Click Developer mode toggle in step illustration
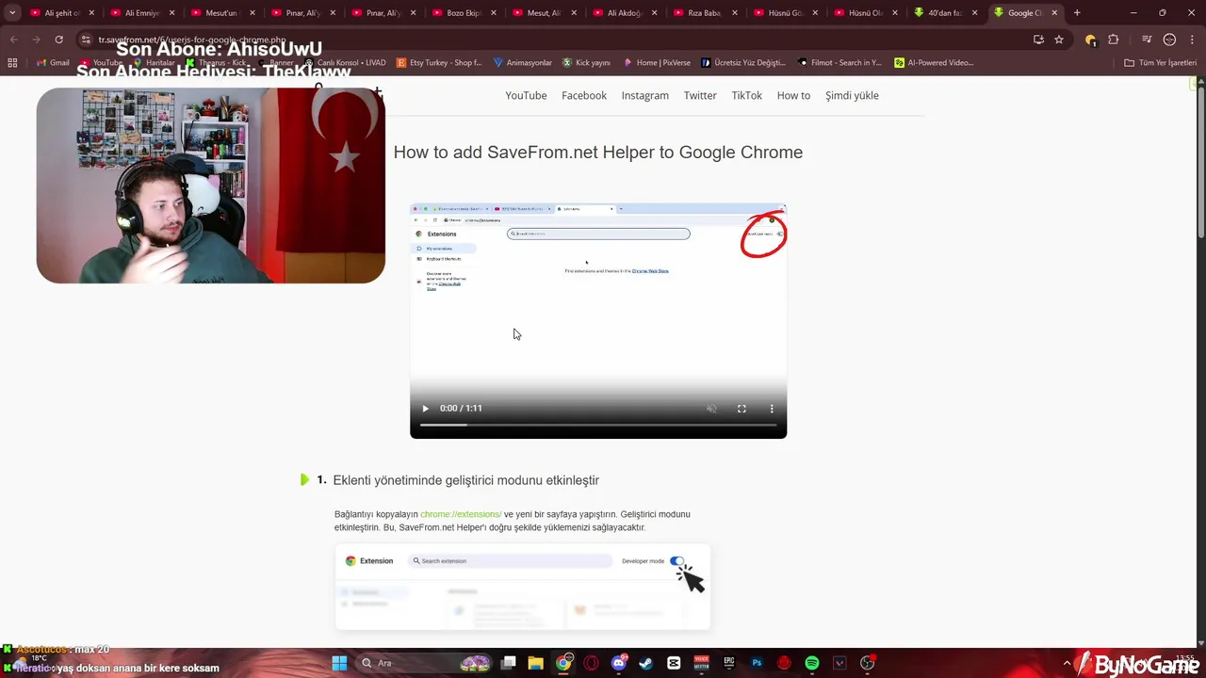The width and height of the screenshot is (1206, 678). click(x=677, y=561)
